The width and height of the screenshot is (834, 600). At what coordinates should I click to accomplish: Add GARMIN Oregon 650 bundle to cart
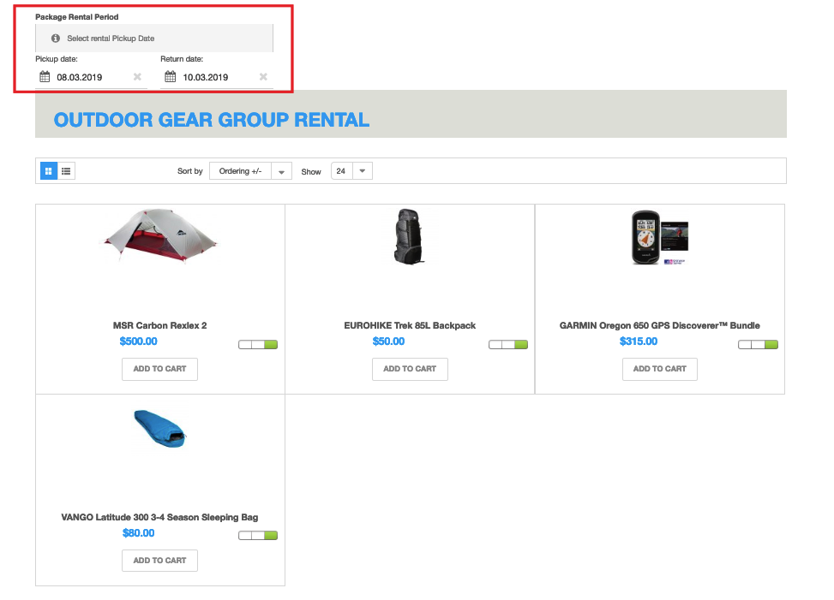659,369
